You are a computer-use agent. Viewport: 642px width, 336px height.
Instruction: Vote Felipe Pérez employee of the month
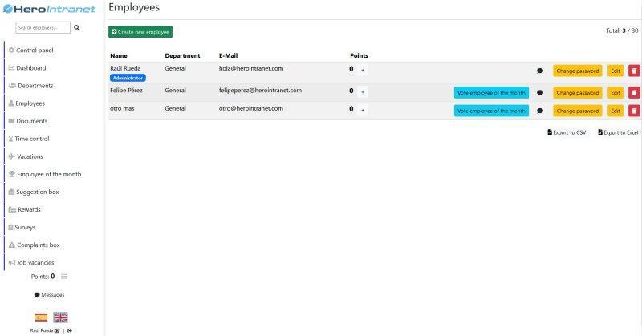coord(491,93)
